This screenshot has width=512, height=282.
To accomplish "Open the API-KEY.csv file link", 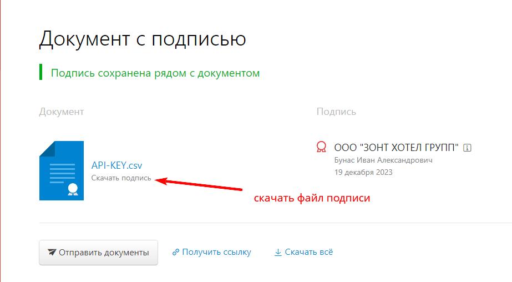I will pos(116,165).
